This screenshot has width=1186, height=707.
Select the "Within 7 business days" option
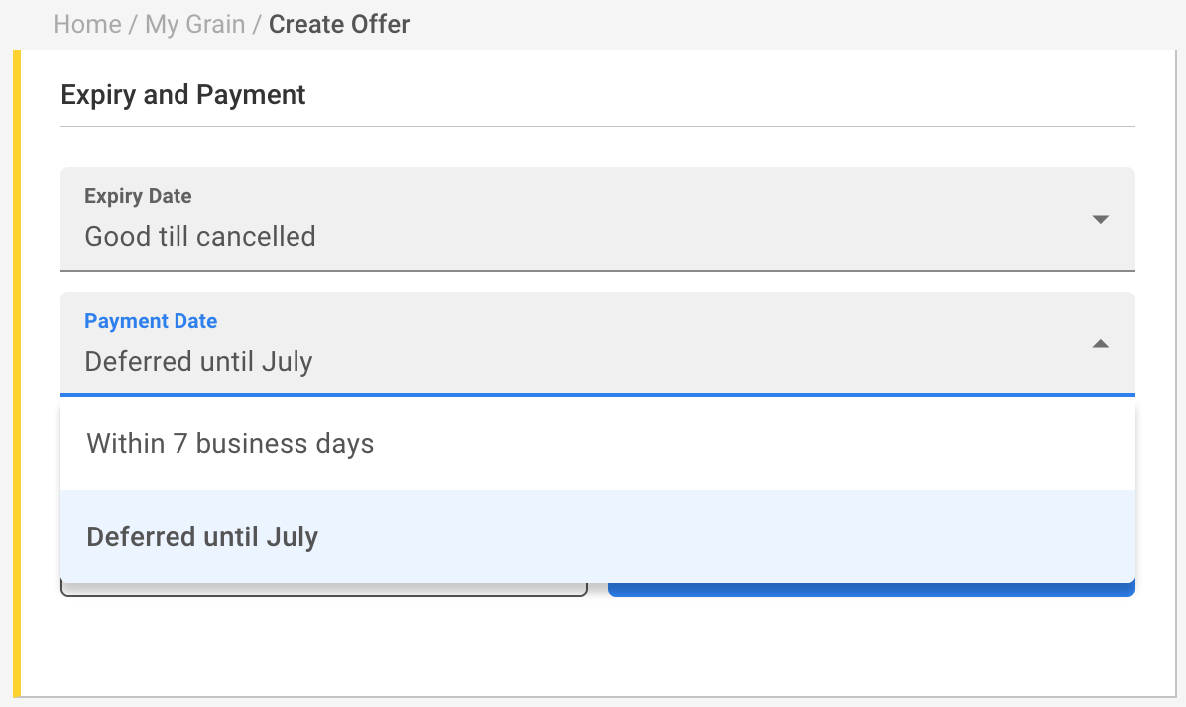(x=230, y=443)
